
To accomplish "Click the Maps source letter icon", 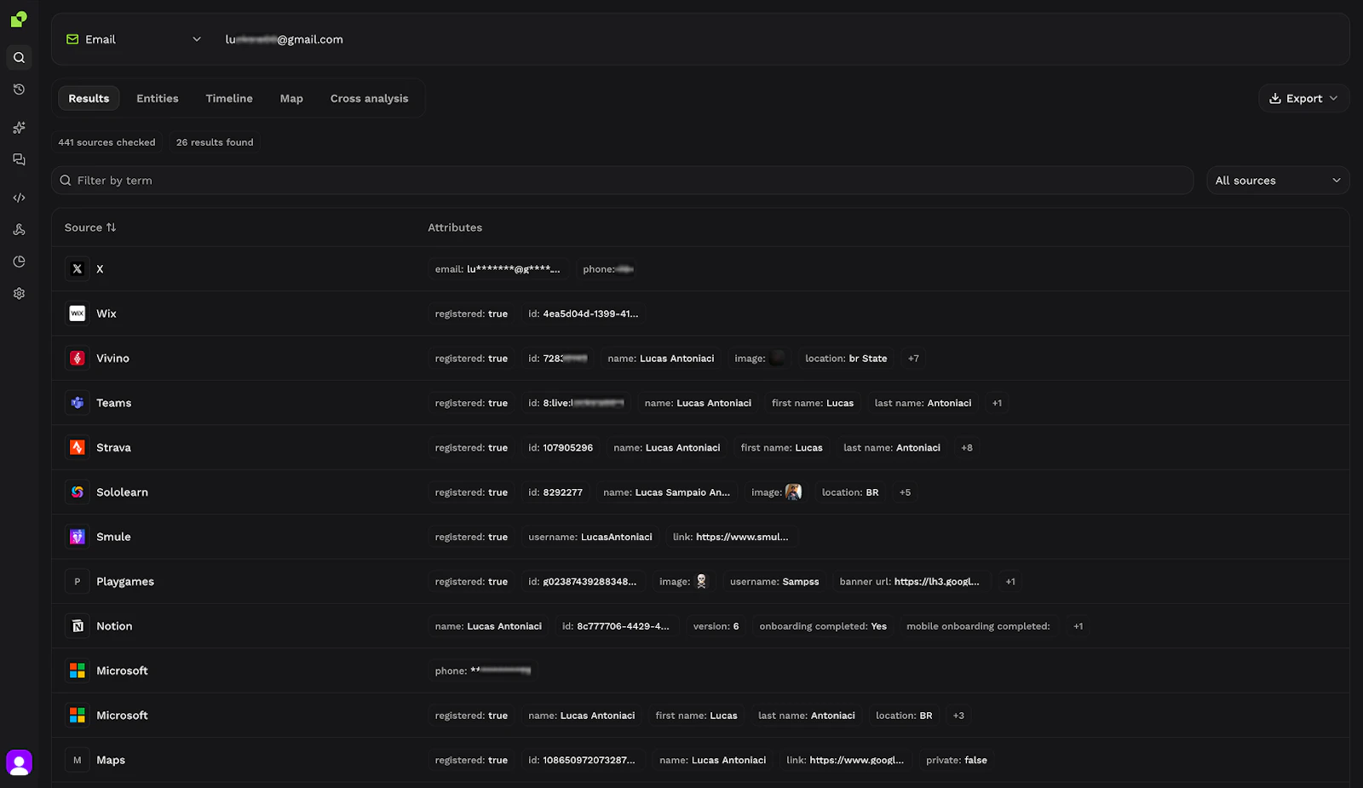I will click(78, 760).
